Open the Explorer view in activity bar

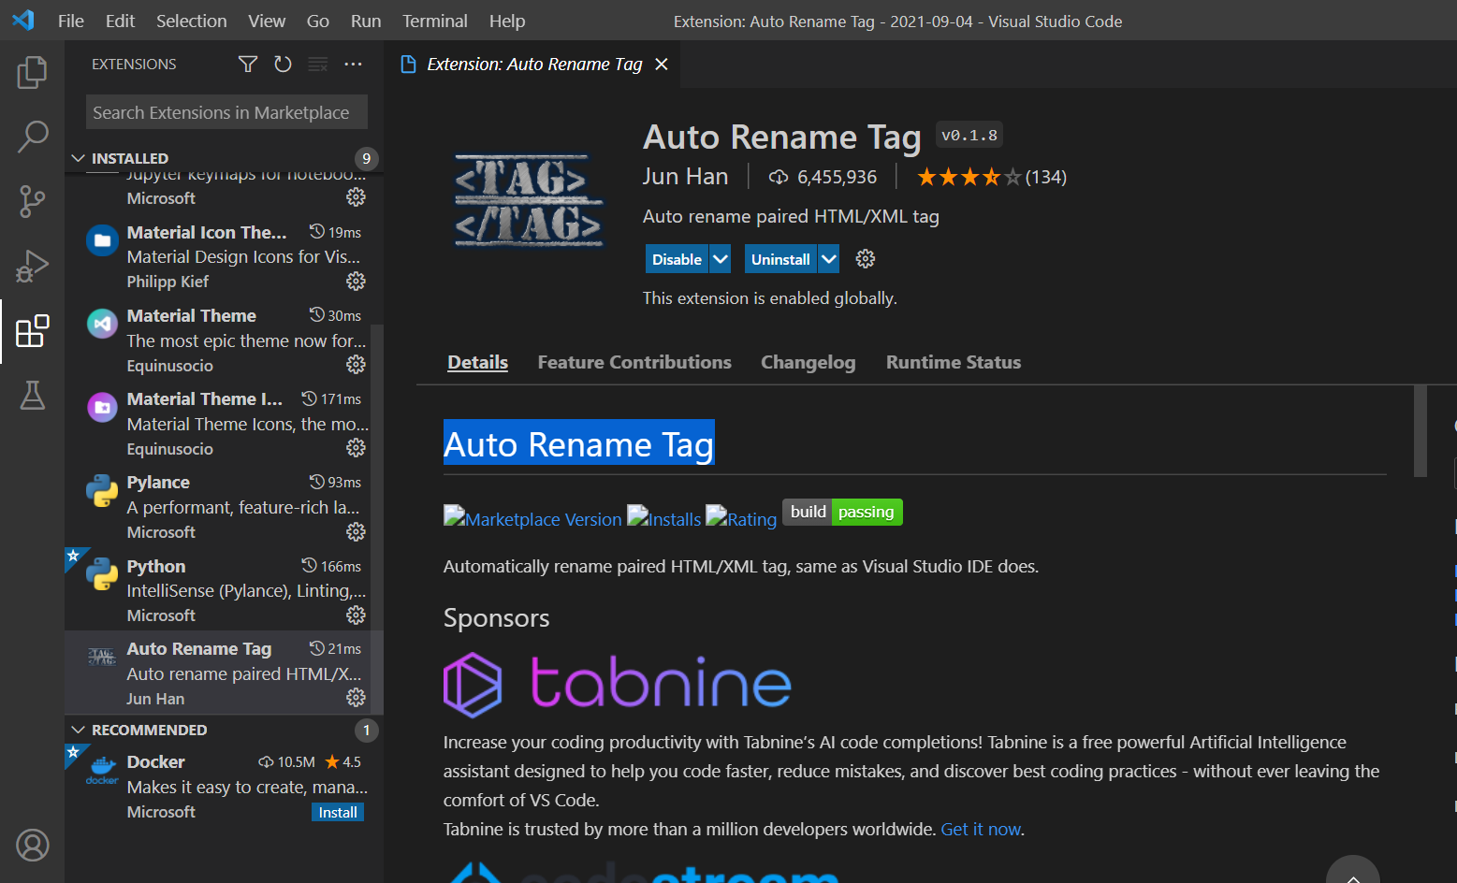click(x=32, y=72)
